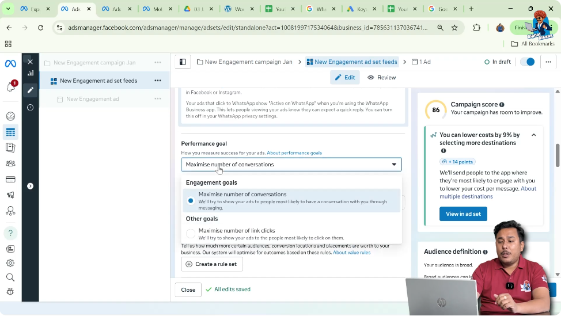Reload the page with browser refresh icon
The height and width of the screenshot is (316, 561).
[x=40, y=28]
